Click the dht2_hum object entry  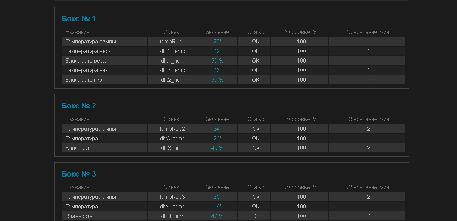172,80
